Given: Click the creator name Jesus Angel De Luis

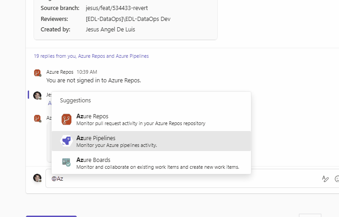Looking at the screenshot, I should 110,30.
